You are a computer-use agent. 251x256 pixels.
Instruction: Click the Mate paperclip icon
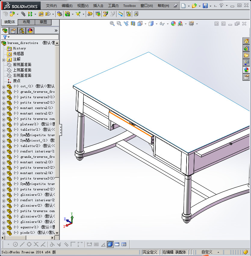[x=23, y=14]
